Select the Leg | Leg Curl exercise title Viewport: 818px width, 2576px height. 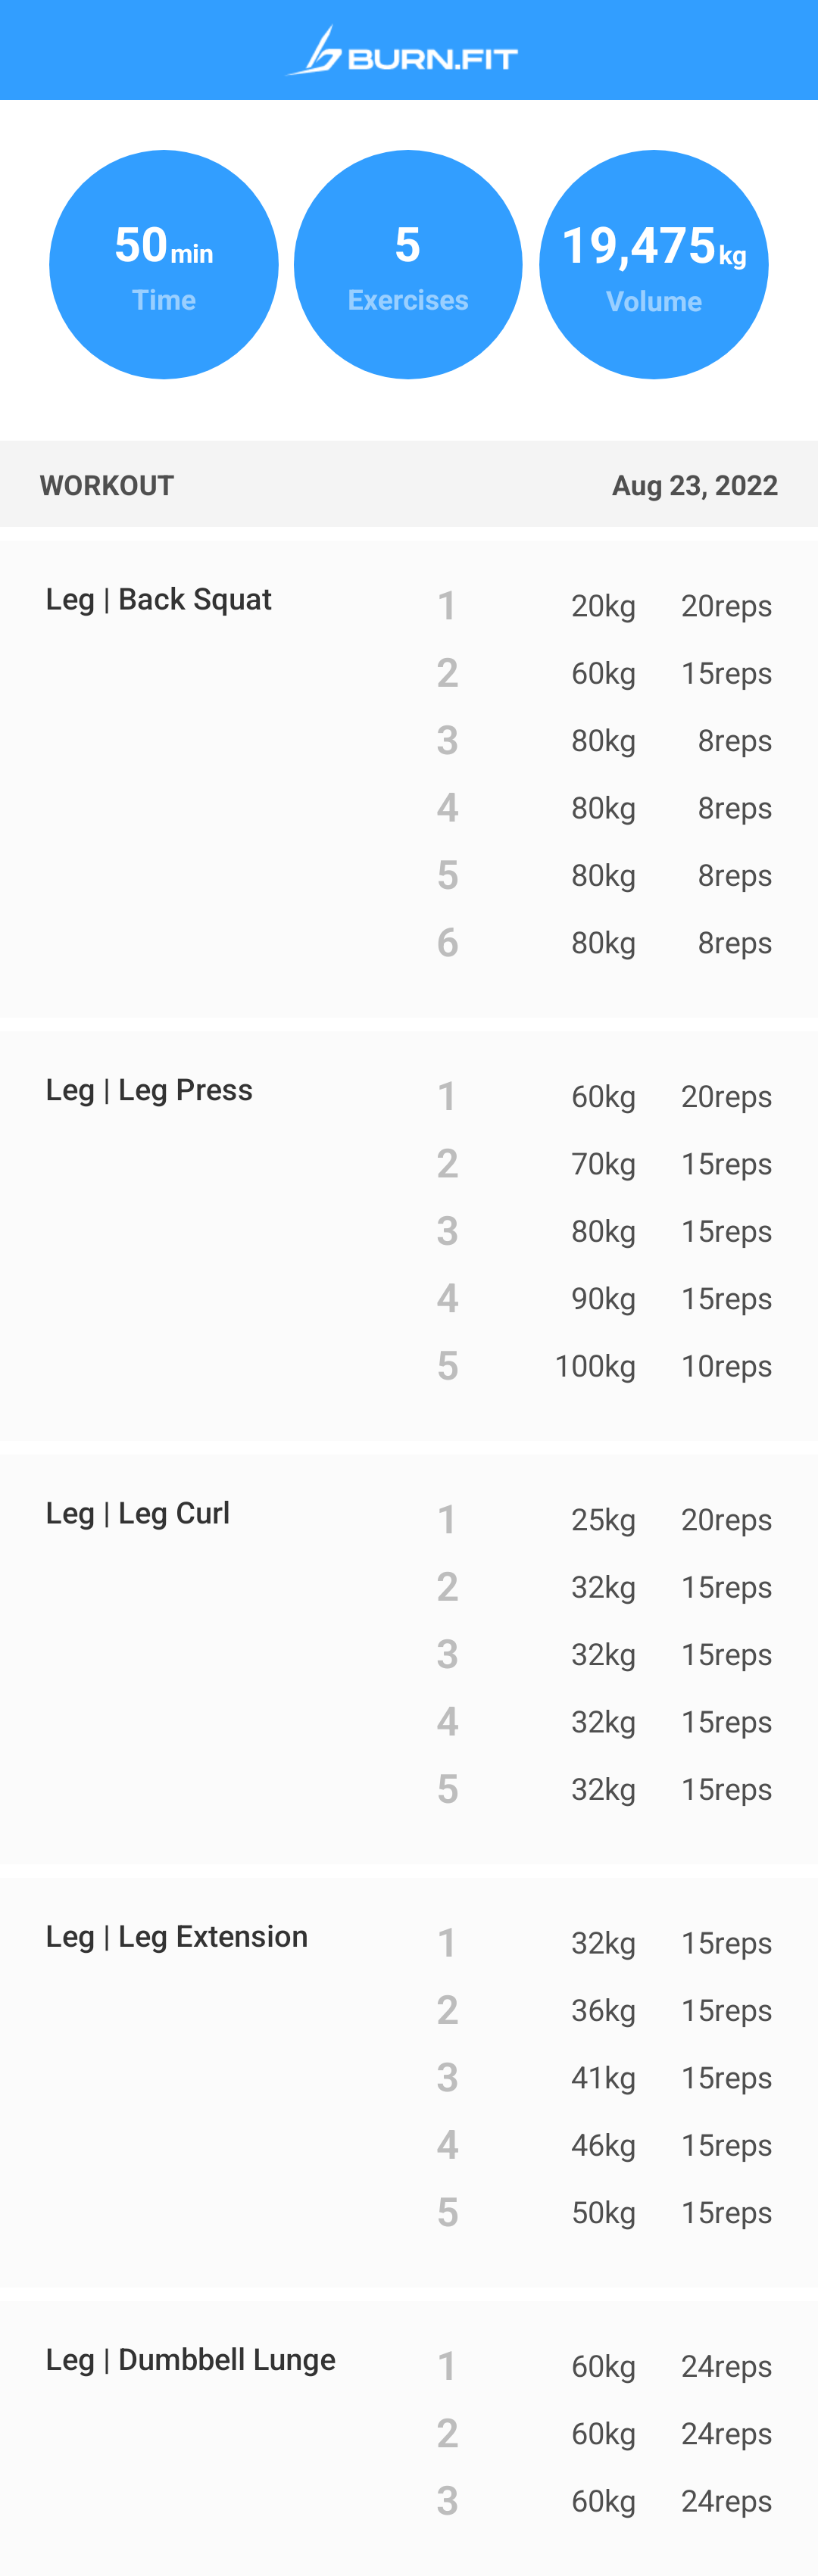[138, 1514]
